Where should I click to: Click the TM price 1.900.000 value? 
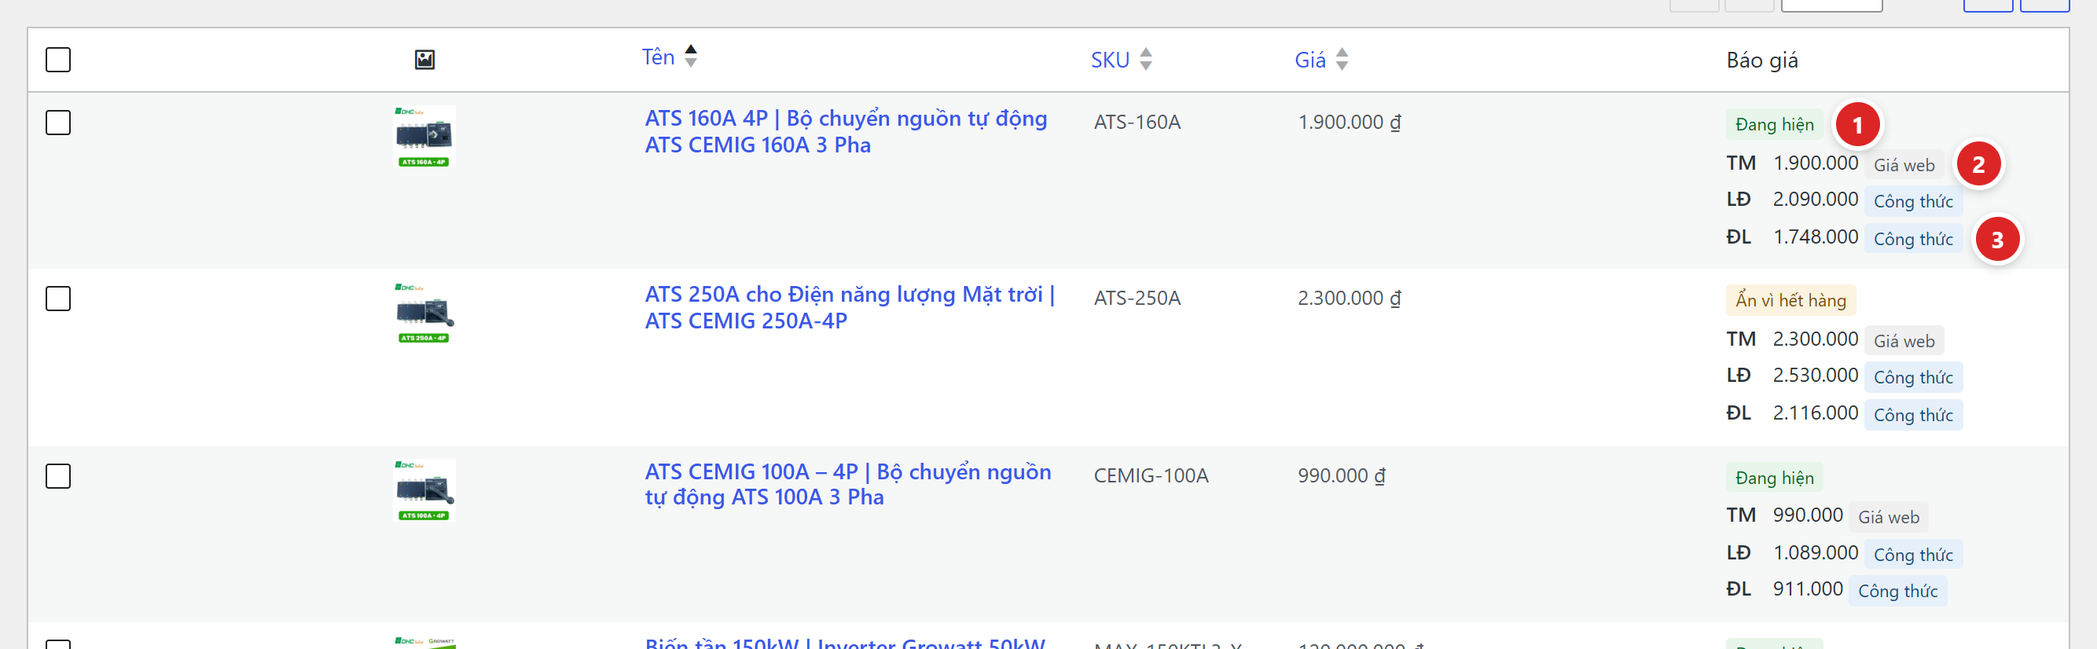click(x=1815, y=163)
